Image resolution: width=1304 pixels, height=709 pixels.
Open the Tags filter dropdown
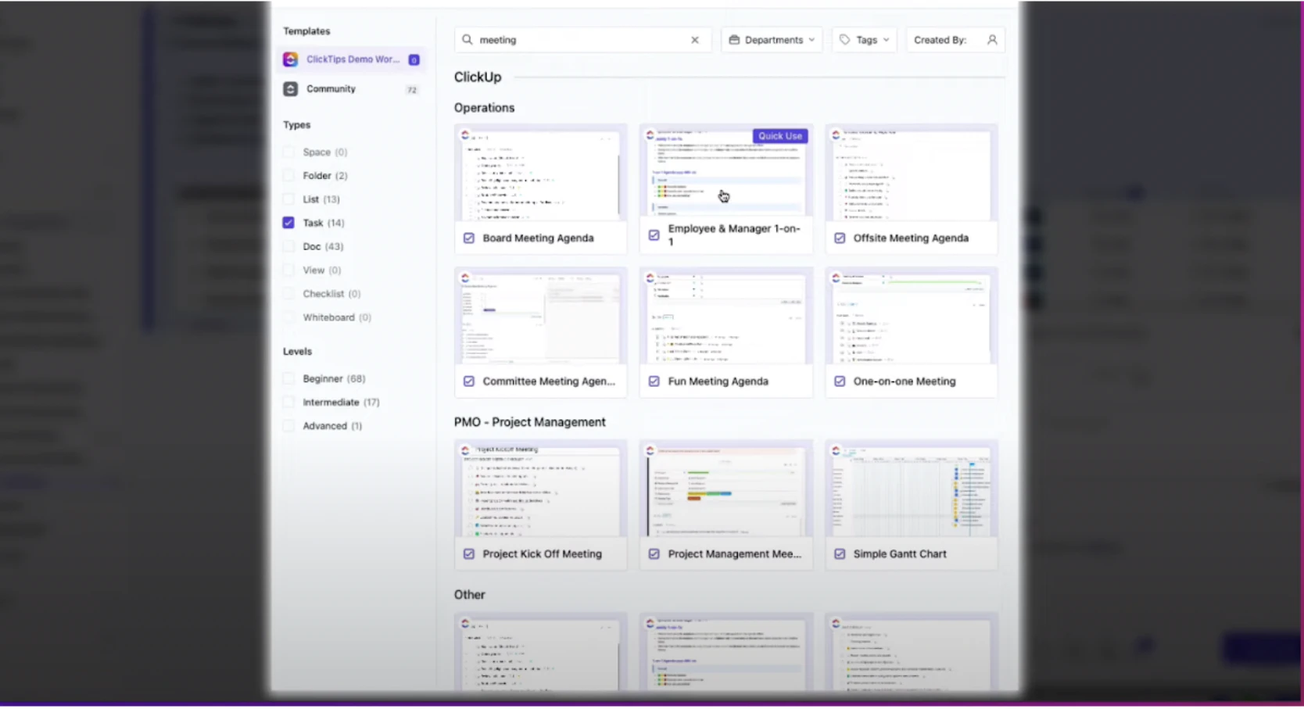pos(865,40)
